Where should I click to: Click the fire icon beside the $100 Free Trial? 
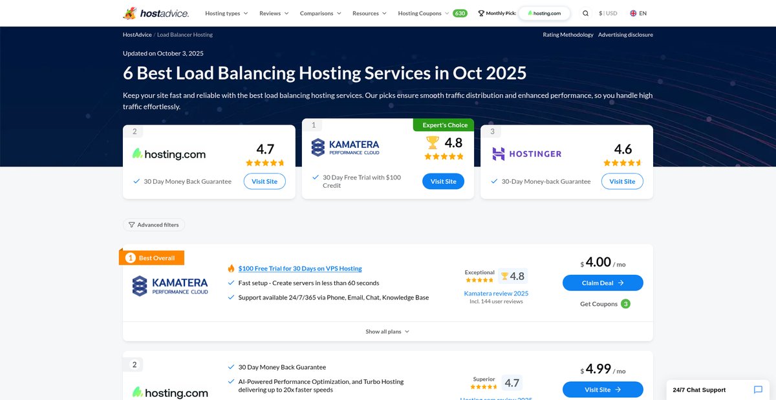tap(232, 268)
